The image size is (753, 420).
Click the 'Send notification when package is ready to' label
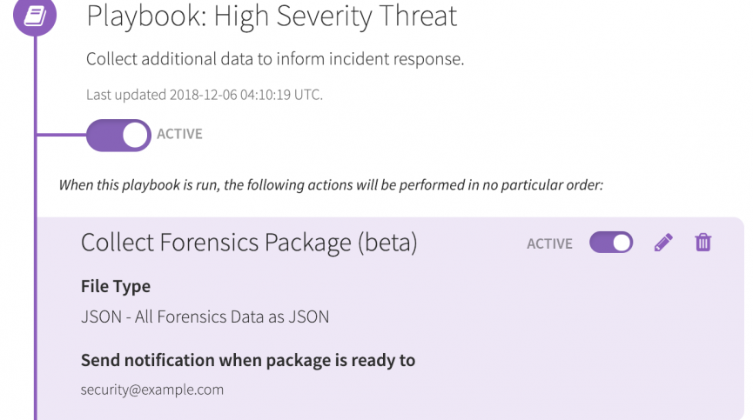click(248, 360)
